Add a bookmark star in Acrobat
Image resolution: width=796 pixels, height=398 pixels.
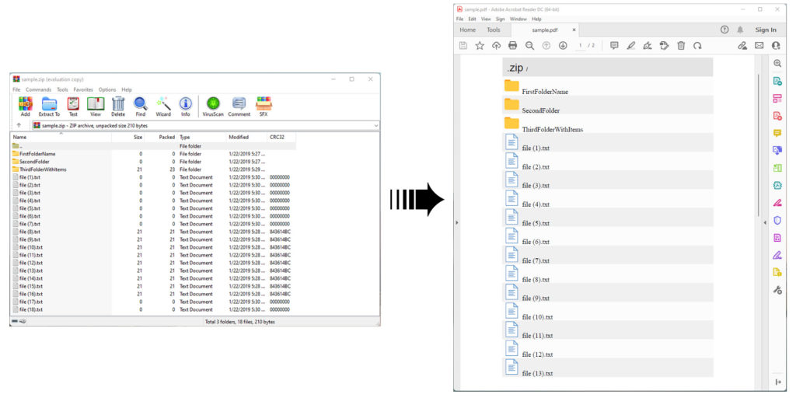[480, 46]
